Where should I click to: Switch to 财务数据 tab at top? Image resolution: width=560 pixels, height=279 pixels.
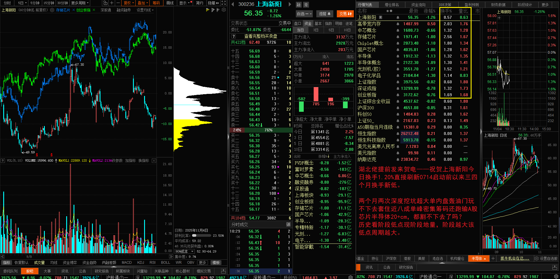[x=498, y=4]
